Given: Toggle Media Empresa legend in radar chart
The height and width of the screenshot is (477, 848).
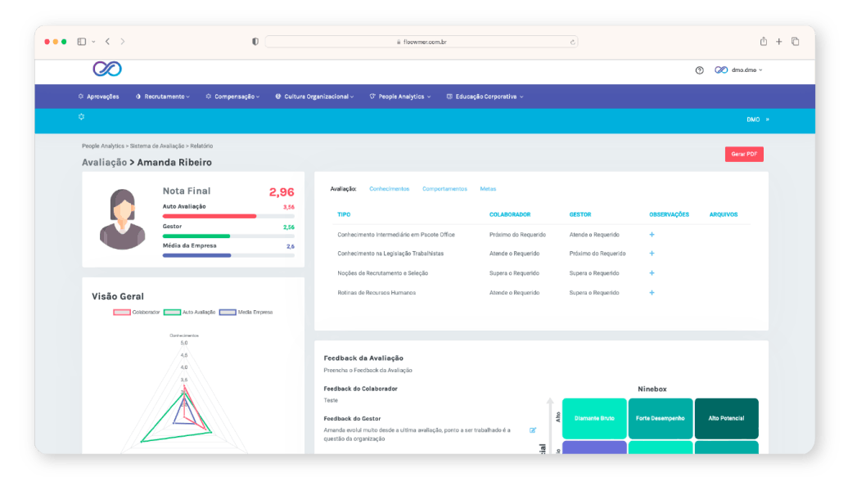Looking at the screenshot, I should [246, 312].
